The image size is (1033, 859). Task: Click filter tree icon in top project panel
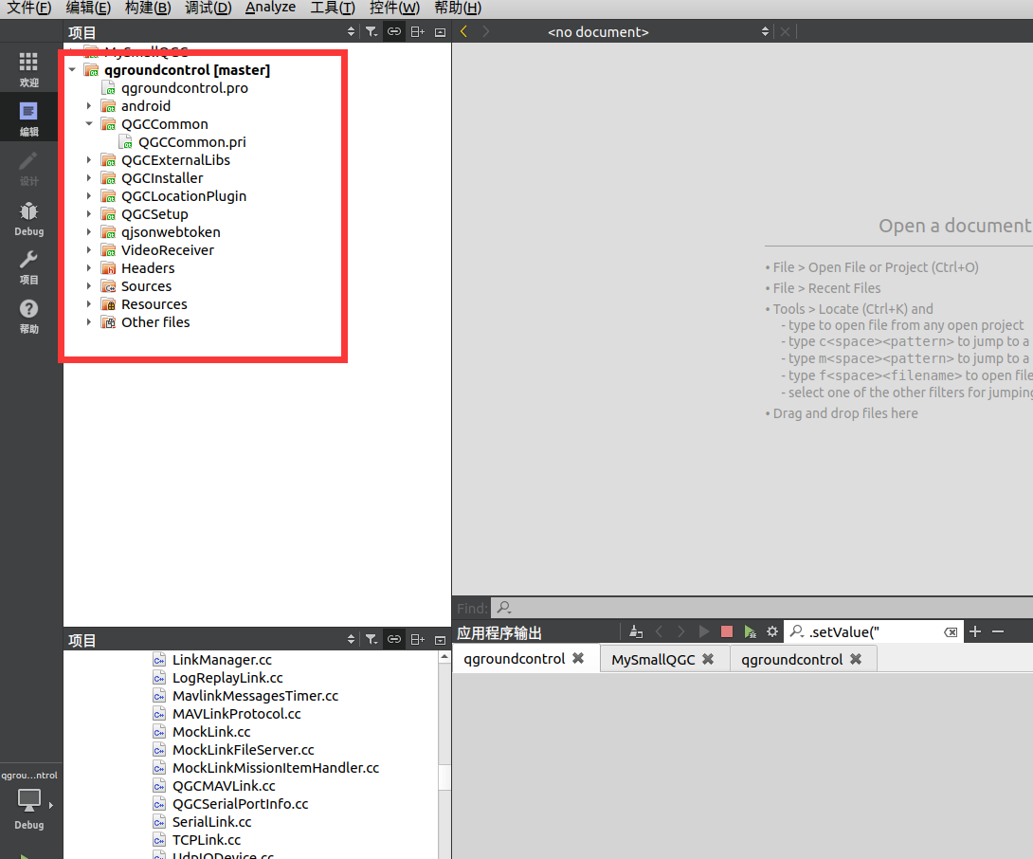tap(372, 31)
